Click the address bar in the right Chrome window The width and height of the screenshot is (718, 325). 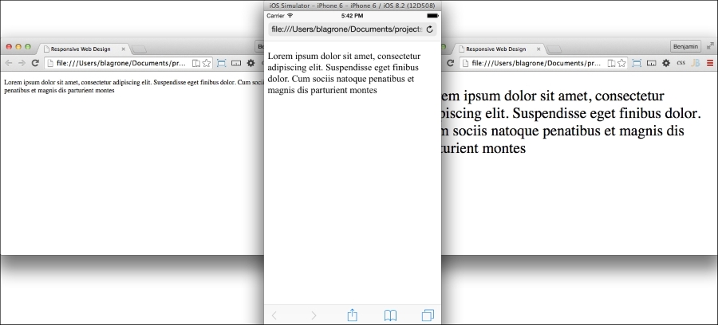(544, 63)
